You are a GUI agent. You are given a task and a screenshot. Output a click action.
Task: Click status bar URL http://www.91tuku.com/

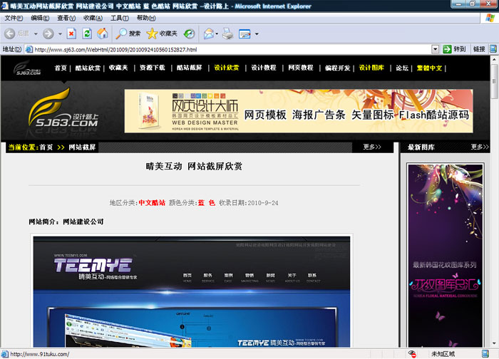[40, 354]
